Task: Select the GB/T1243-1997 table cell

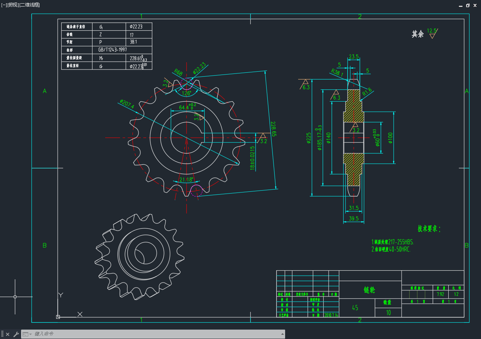Action: pyautogui.click(x=113, y=50)
